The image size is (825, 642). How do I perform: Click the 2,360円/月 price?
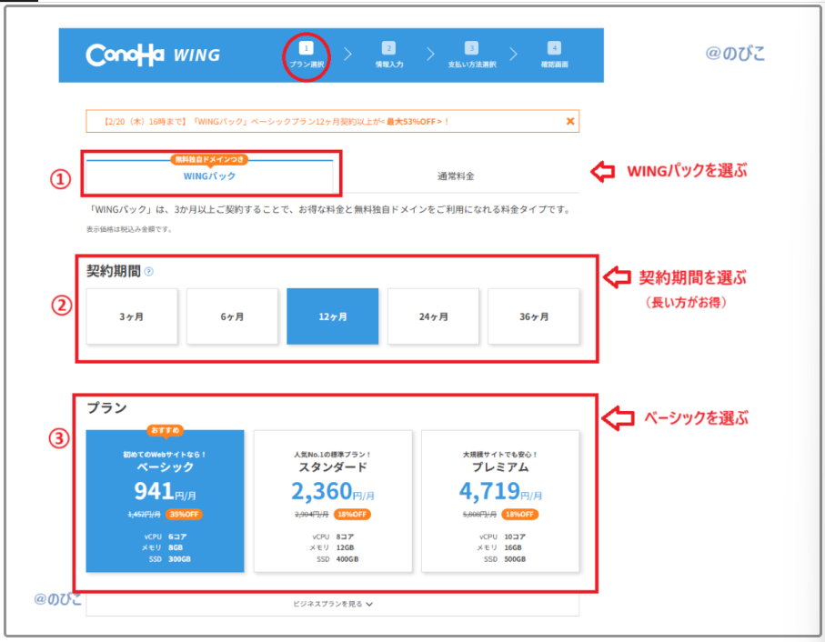click(333, 491)
